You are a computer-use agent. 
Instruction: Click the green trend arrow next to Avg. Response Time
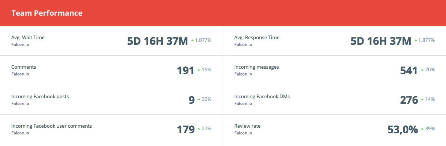click(416, 41)
